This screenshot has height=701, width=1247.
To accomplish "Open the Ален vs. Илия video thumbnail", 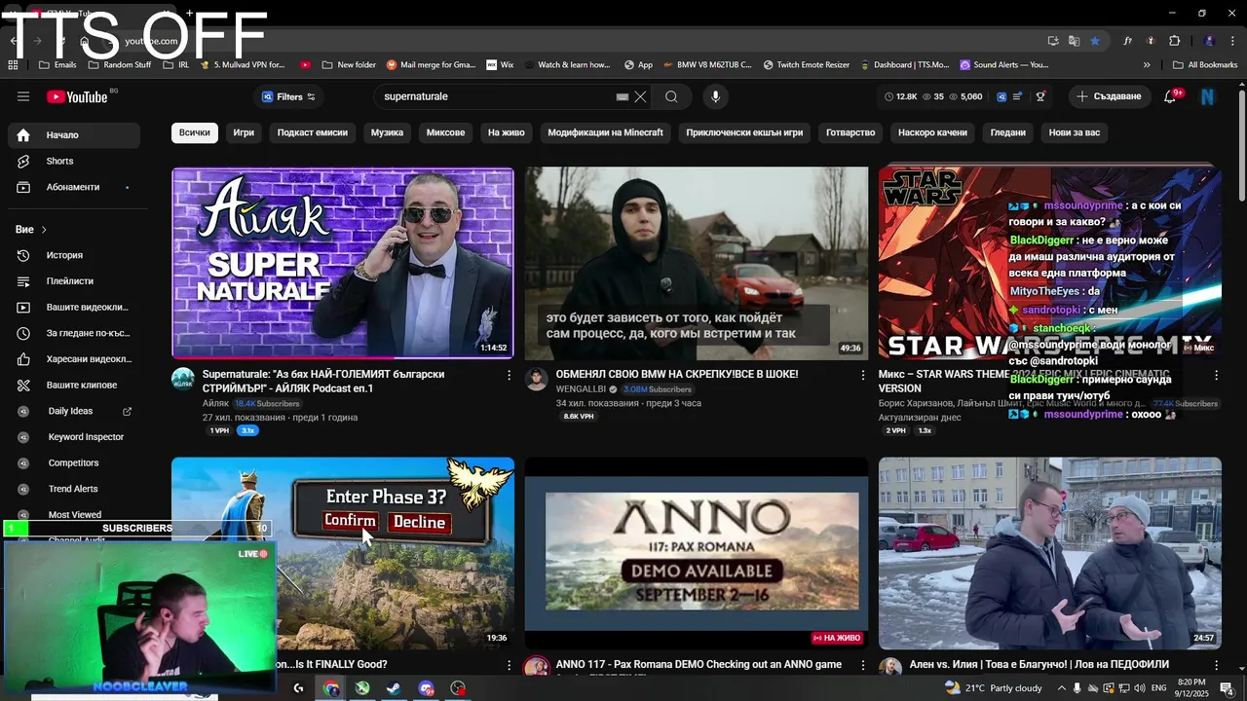I will click(1050, 552).
